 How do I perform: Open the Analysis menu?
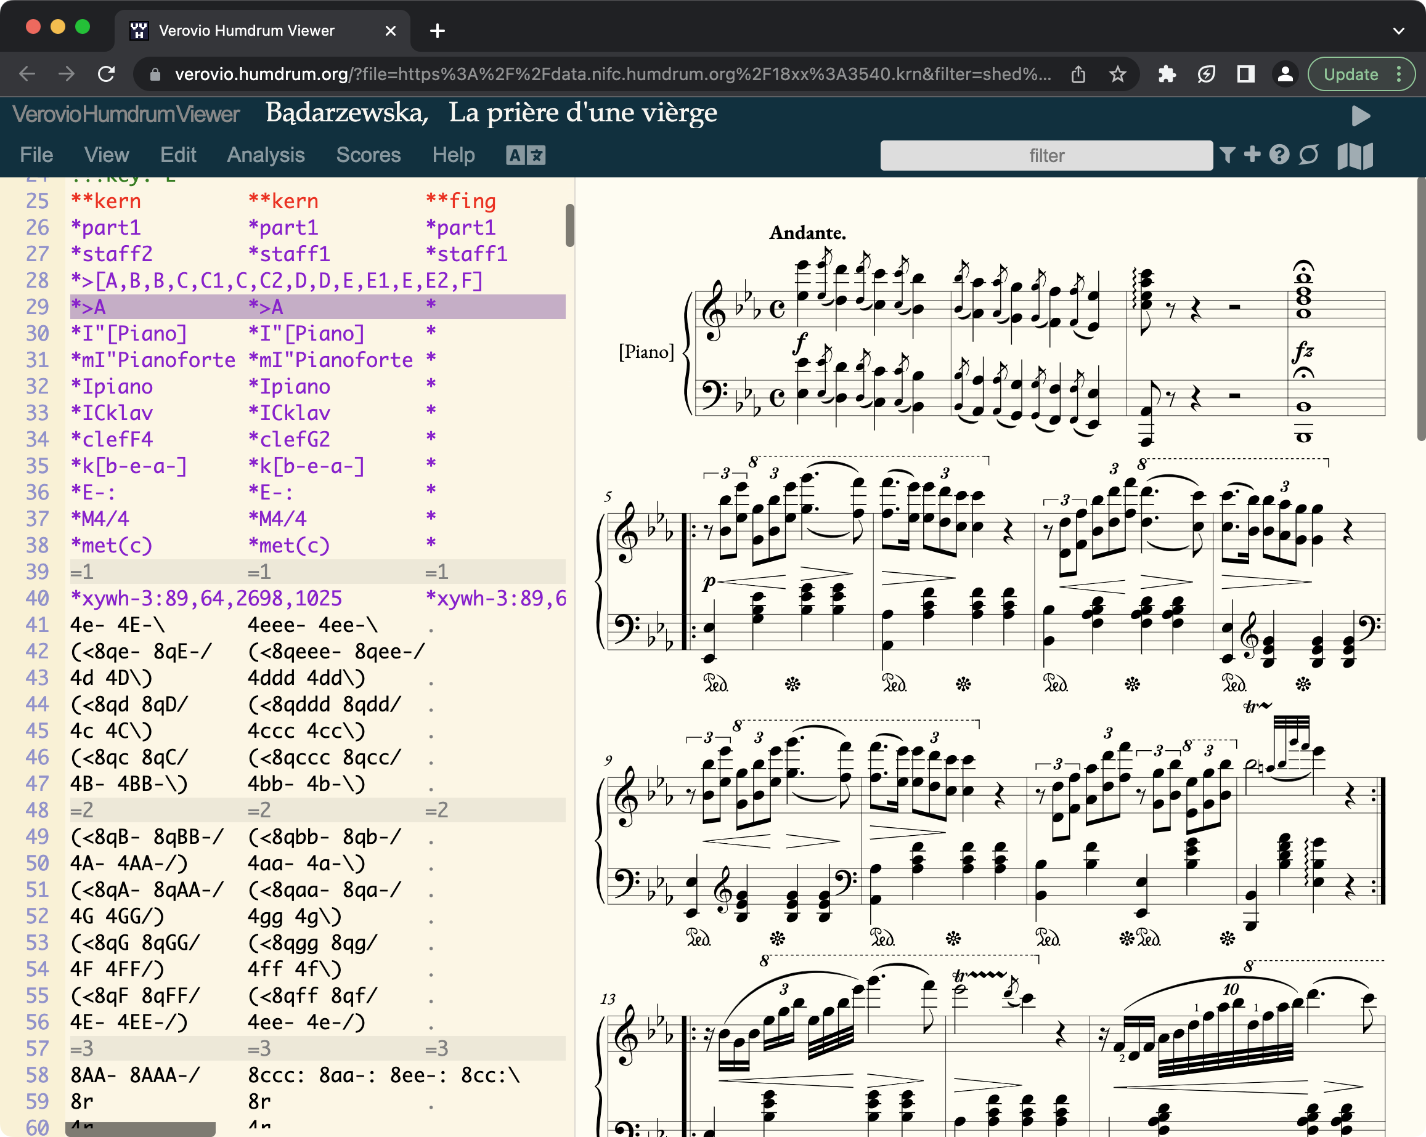(x=265, y=155)
